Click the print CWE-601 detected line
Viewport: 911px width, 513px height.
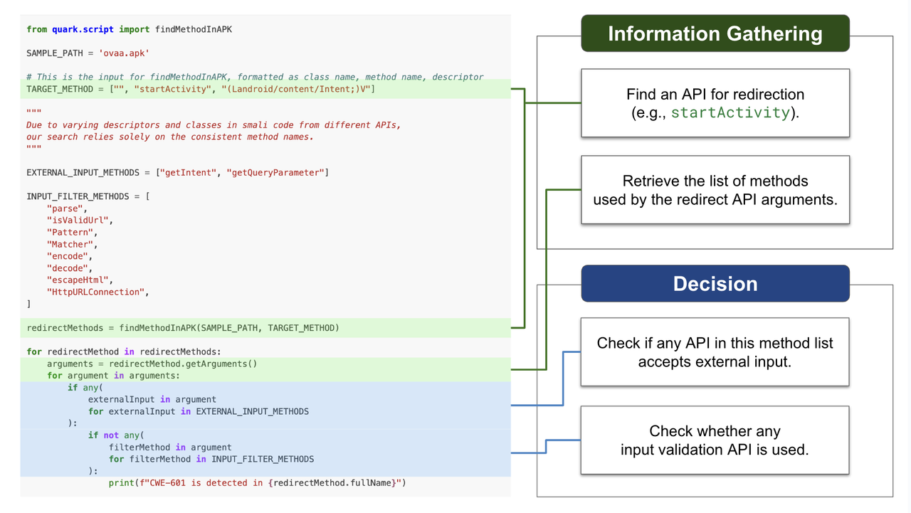coord(257,483)
